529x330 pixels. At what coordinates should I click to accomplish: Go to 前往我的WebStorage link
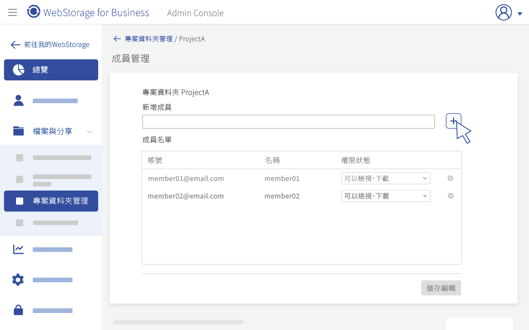pyautogui.click(x=50, y=44)
